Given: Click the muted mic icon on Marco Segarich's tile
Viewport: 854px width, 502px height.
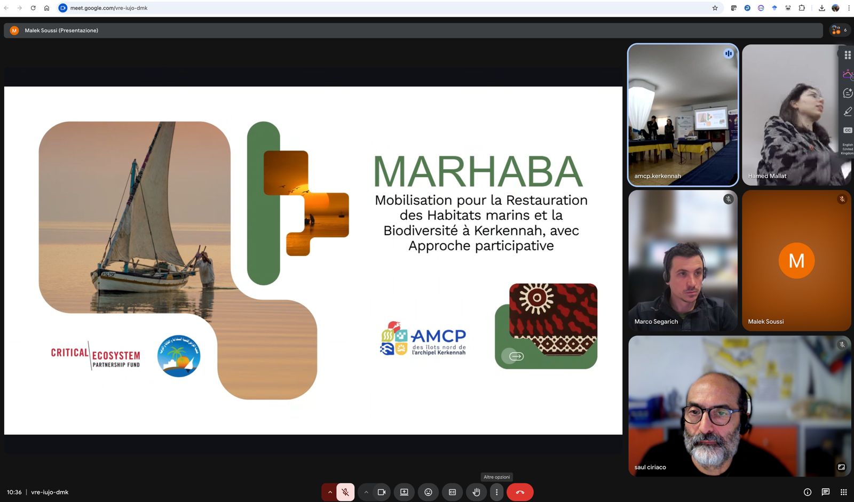Looking at the screenshot, I should (x=729, y=199).
